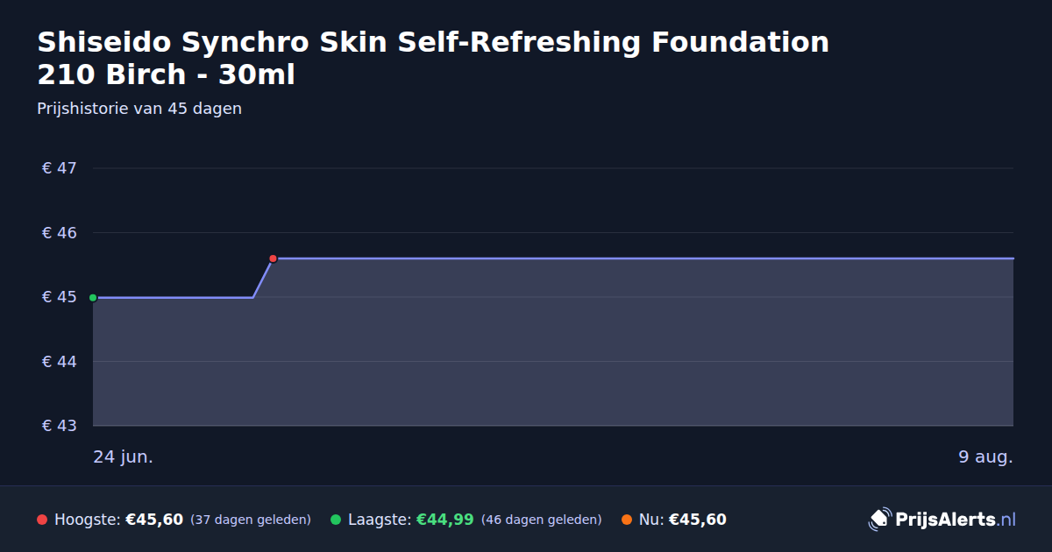
Task: Click the € 43 y-axis label
Action: tap(60, 426)
